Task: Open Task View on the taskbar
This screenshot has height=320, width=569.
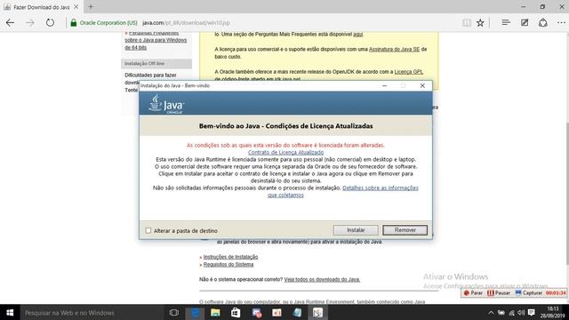Action: click(174, 312)
